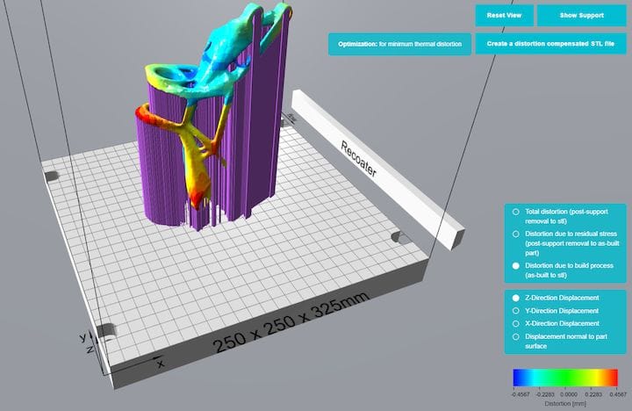Screen dimensions: 632x411
Task: Choose Distortion due to residual stress option
Action: click(515, 234)
